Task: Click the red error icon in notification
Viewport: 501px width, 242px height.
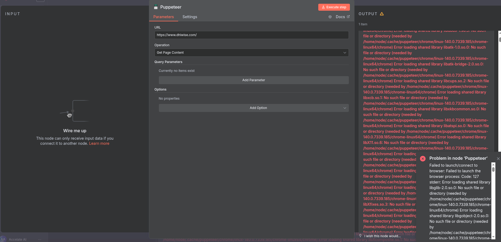Action: tap(423, 158)
